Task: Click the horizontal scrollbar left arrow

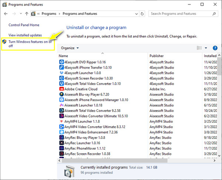Action: click(x=60, y=161)
